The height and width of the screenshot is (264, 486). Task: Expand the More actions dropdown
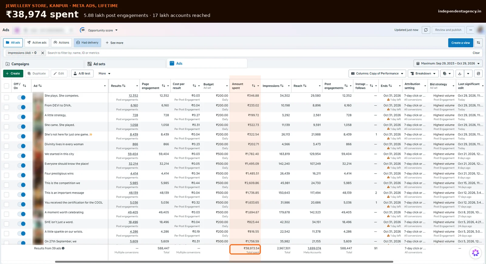click(x=104, y=73)
